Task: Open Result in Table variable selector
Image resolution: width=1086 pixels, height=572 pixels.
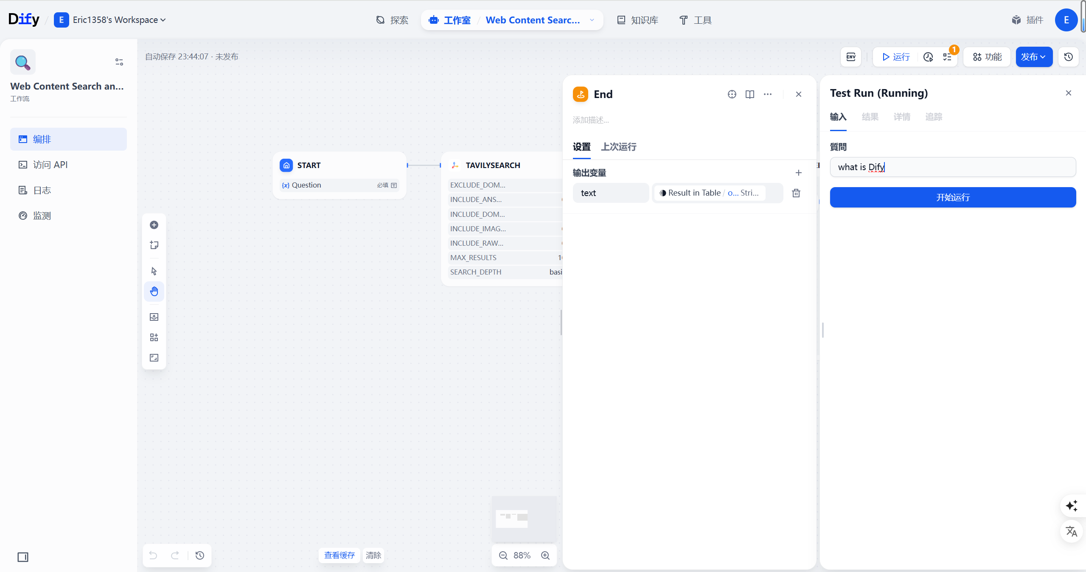Action: click(717, 193)
